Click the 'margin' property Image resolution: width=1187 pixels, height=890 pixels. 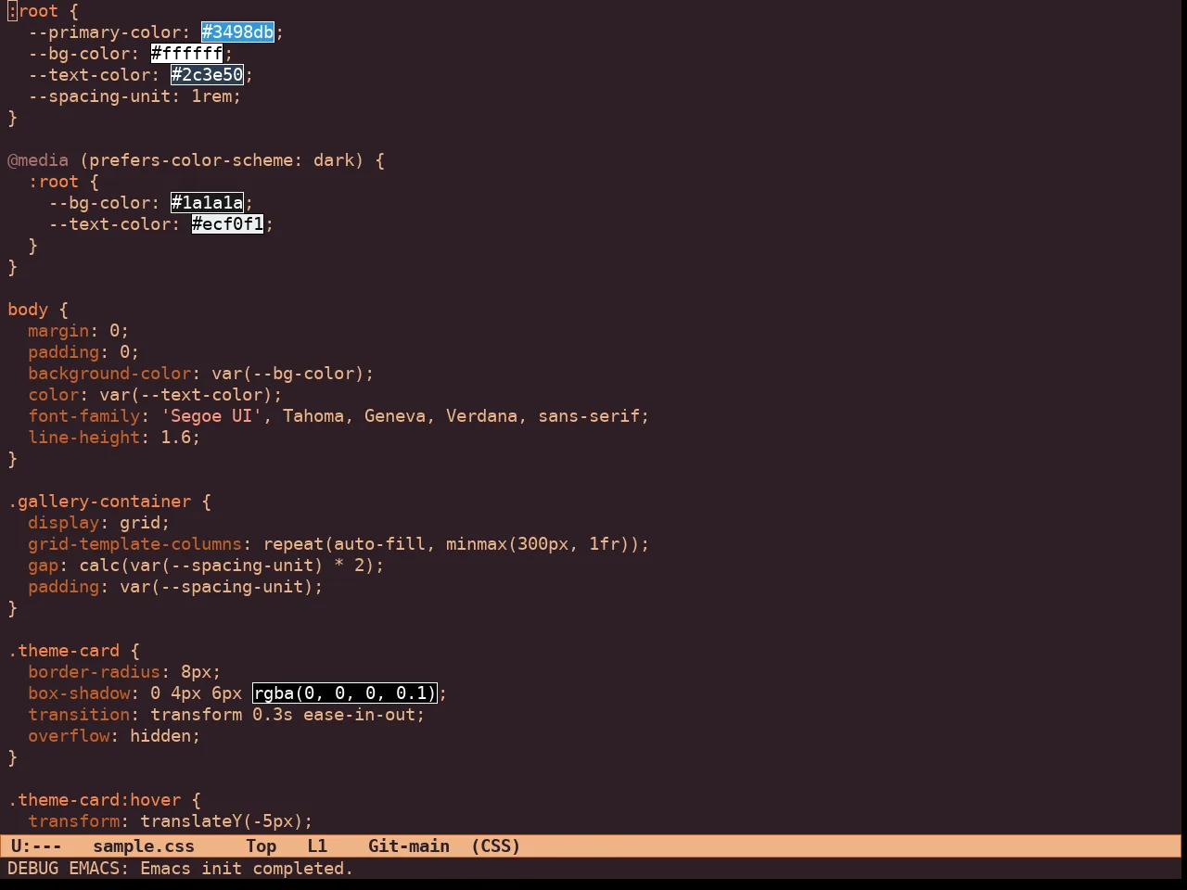pos(58,330)
